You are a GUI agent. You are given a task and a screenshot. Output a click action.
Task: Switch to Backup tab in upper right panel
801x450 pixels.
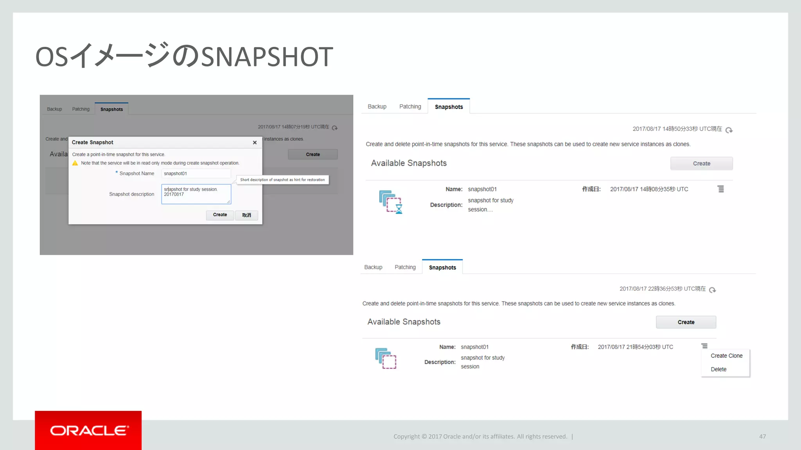click(x=377, y=107)
